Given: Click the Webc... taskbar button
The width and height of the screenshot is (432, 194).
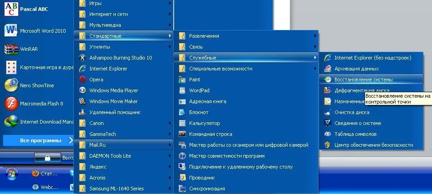Looking at the screenshot, I should click(x=46, y=187).
